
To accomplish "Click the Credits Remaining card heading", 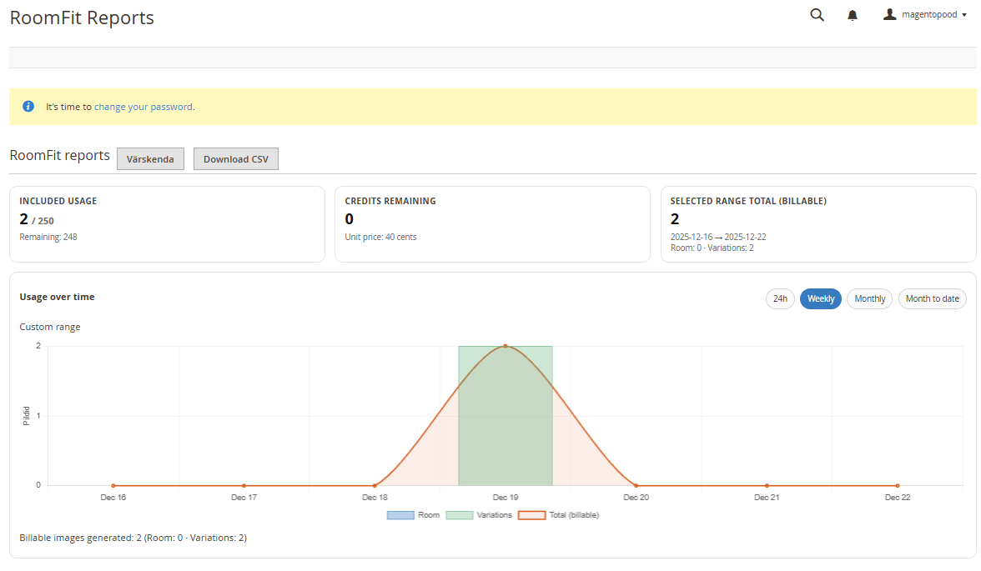I will coord(390,201).
